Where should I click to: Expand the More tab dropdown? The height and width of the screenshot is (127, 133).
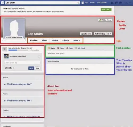(77, 40)
